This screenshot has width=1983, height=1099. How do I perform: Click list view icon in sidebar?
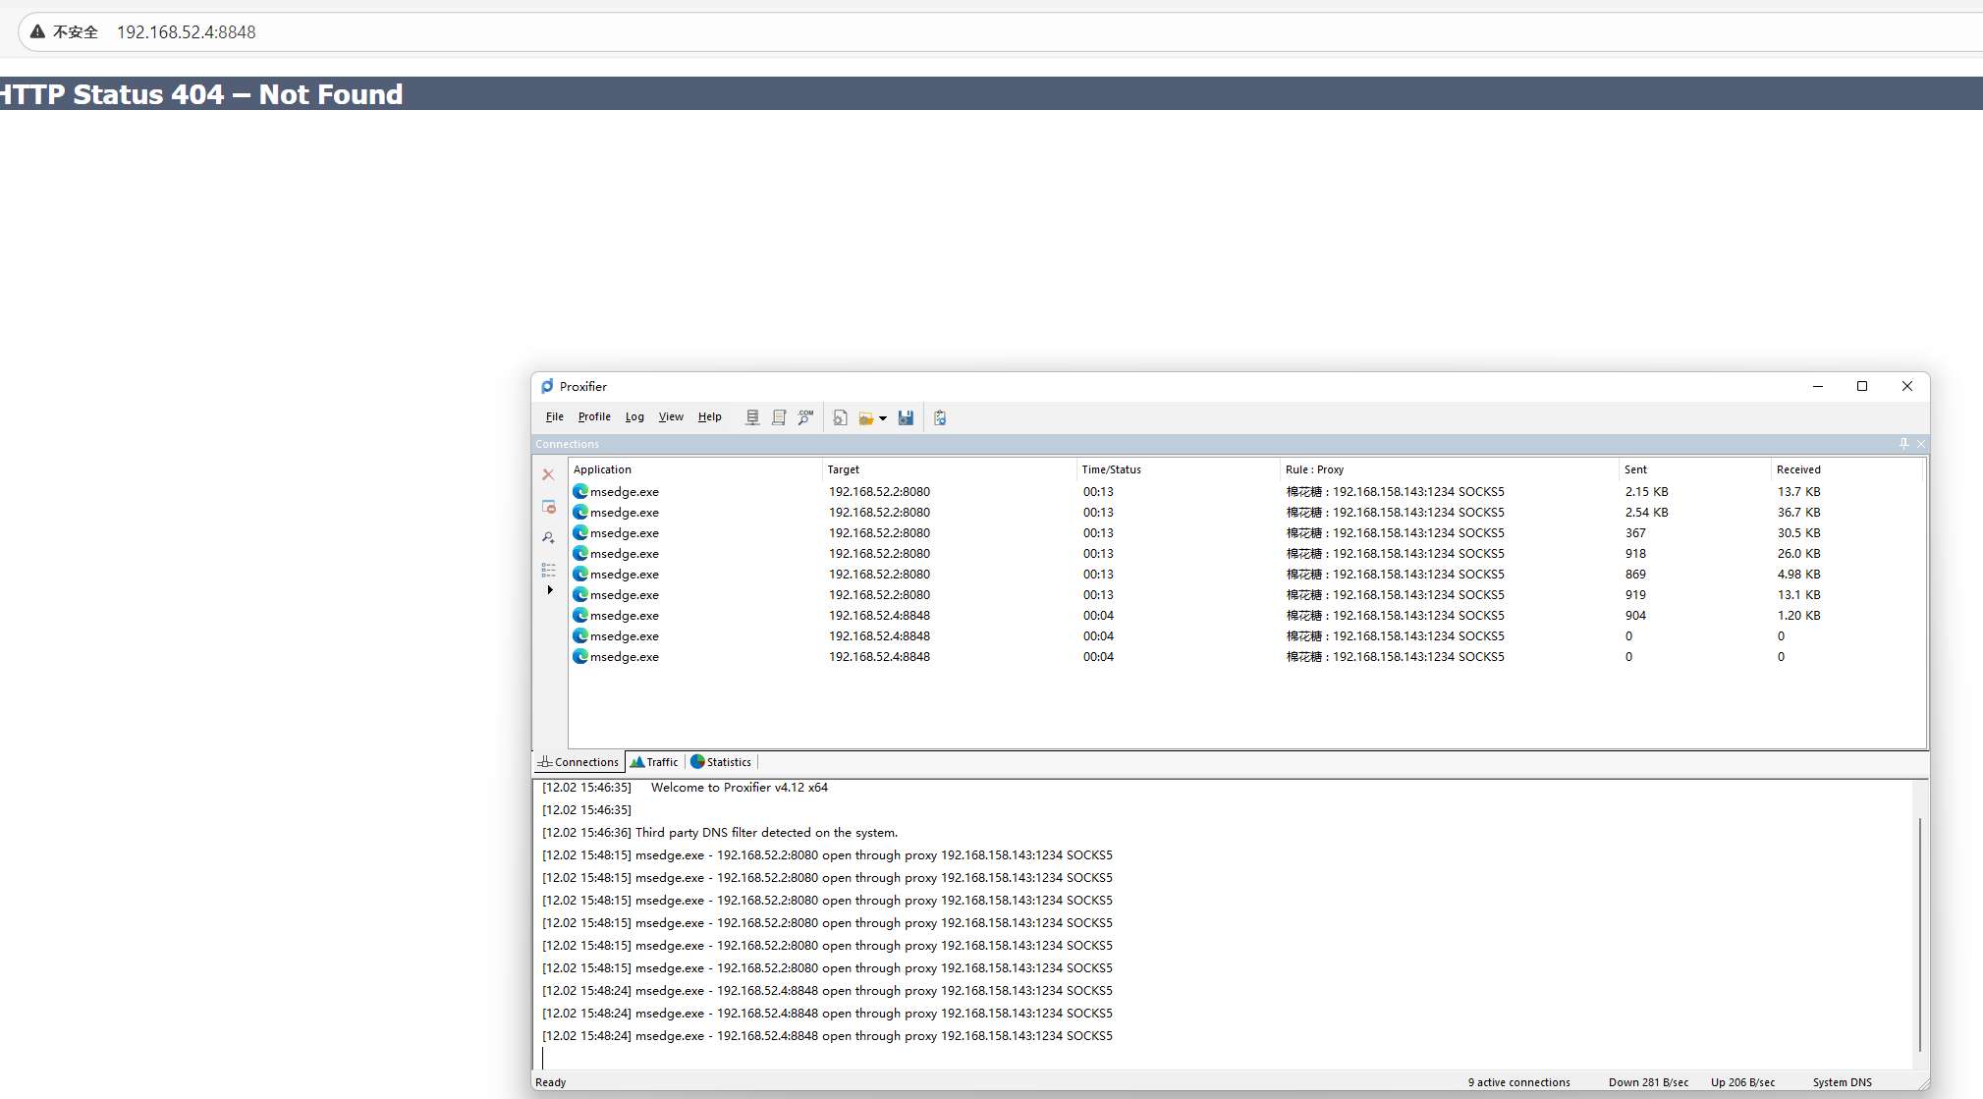click(548, 570)
